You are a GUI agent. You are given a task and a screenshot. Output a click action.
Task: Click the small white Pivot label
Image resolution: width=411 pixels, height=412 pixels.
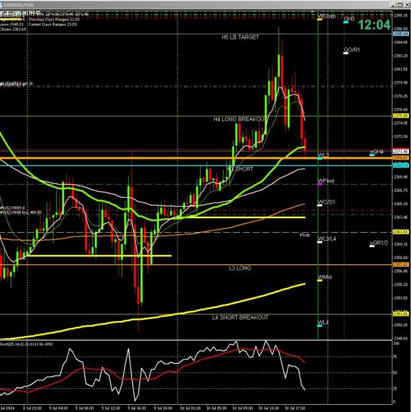[305, 235]
